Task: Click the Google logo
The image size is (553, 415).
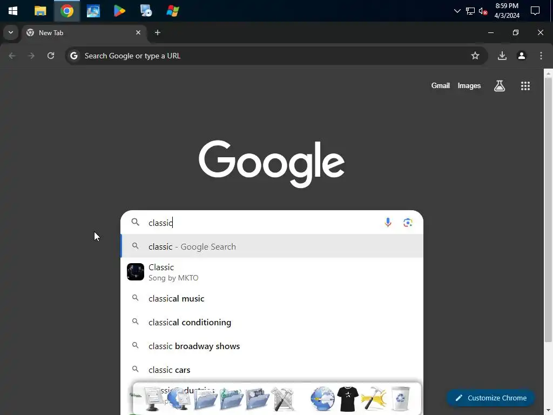Action: [x=272, y=164]
